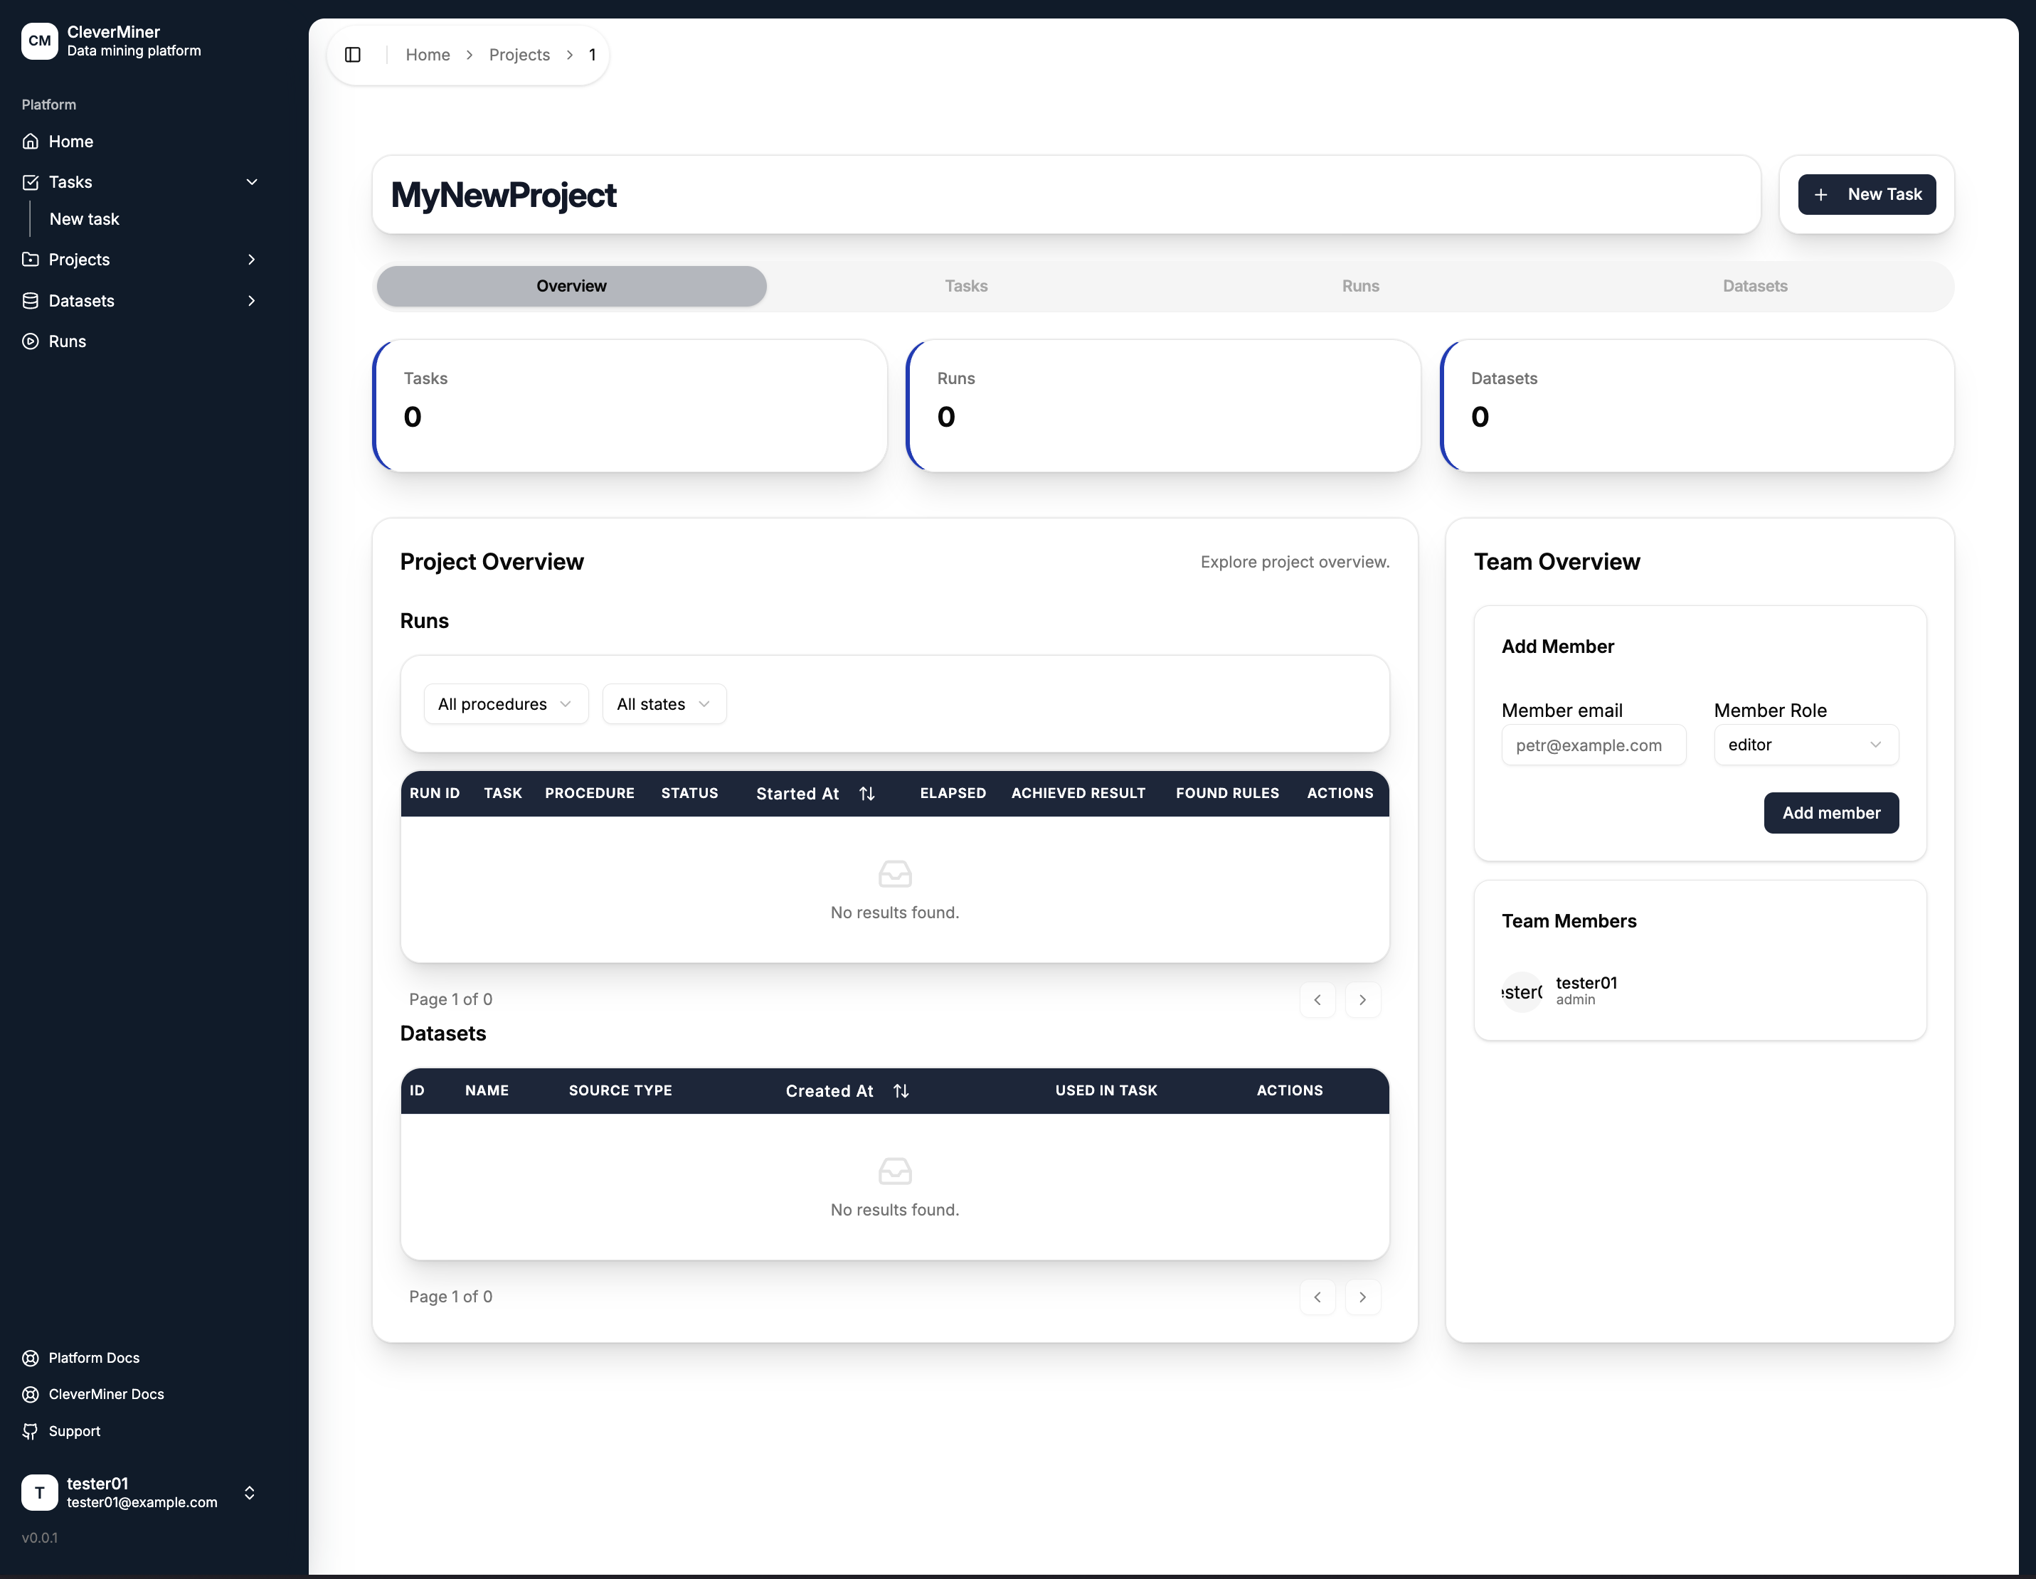Click the ACHIEVED RESULT column header
The height and width of the screenshot is (1579, 2036).
coord(1078,793)
